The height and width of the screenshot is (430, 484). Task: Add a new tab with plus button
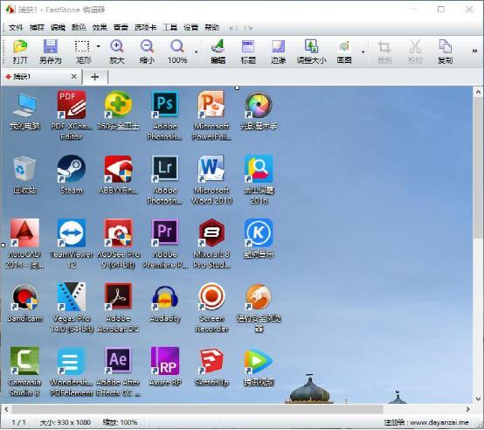click(x=95, y=77)
